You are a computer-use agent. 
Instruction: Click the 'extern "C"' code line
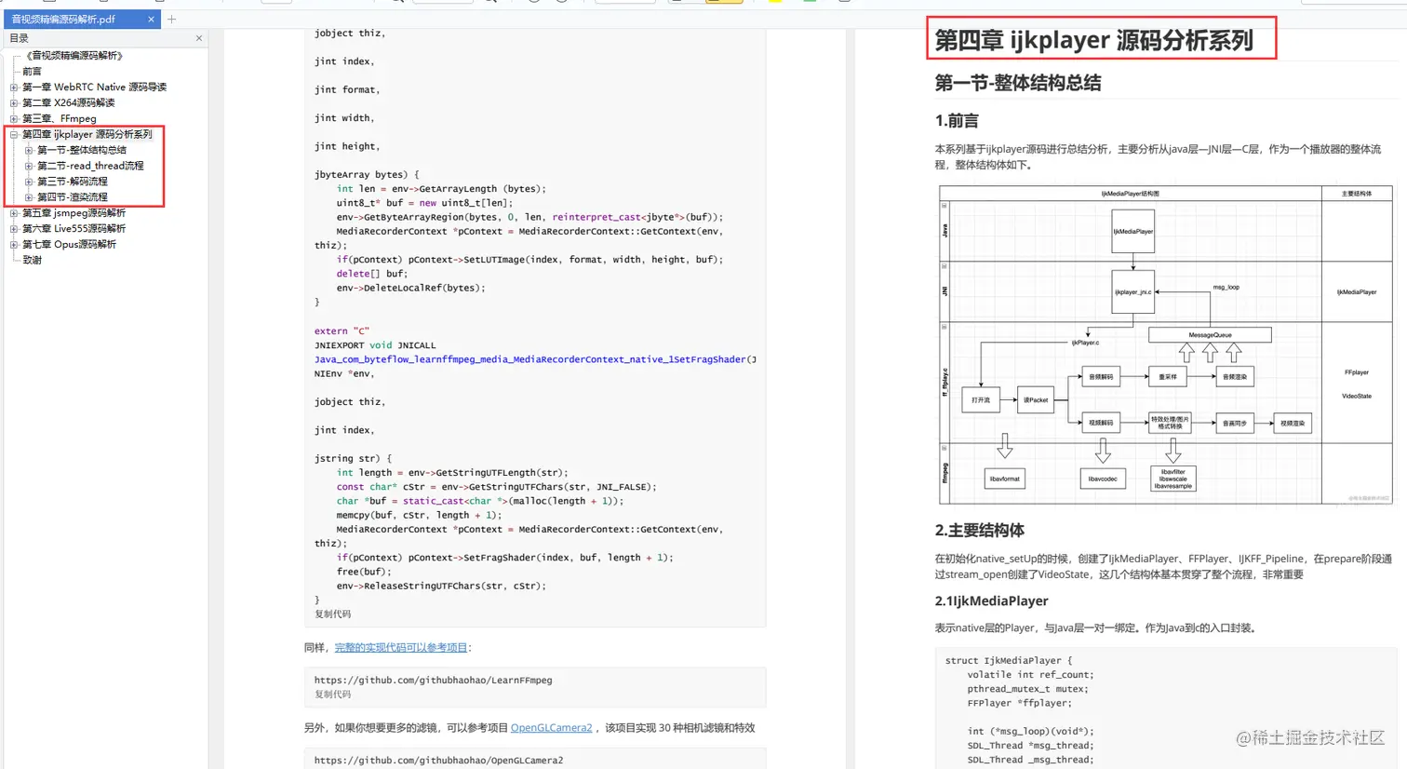point(342,331)
